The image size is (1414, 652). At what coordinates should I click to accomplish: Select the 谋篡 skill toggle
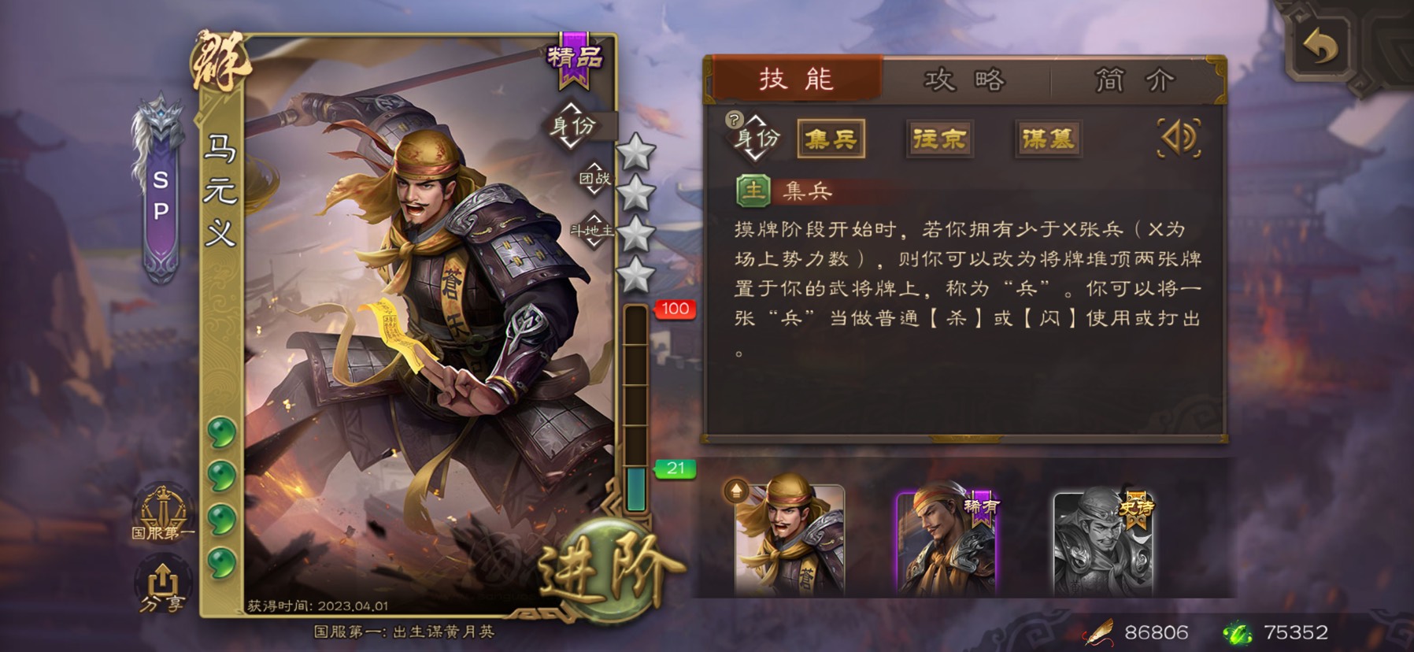[1048, 139]
